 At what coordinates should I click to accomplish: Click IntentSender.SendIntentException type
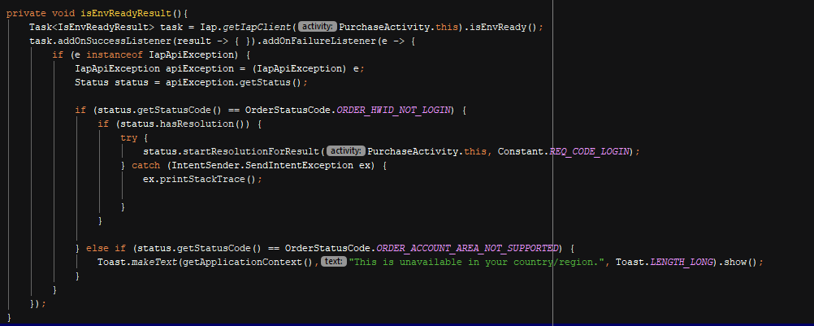click(x=262, y=166)
